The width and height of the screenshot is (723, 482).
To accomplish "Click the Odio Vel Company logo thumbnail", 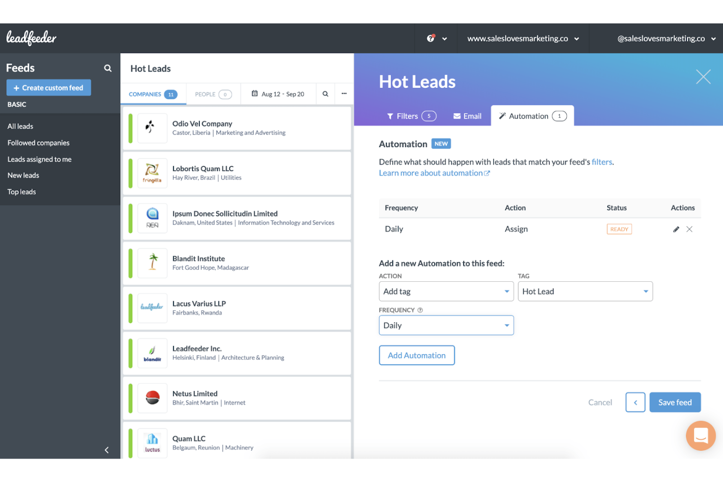I will tap(152, 128).
